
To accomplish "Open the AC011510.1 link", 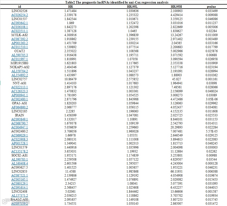I will tap(20, 47).
